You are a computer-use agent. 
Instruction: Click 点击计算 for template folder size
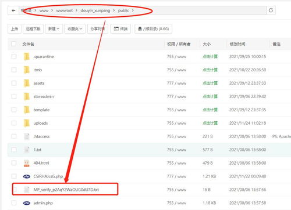(210, 110)
